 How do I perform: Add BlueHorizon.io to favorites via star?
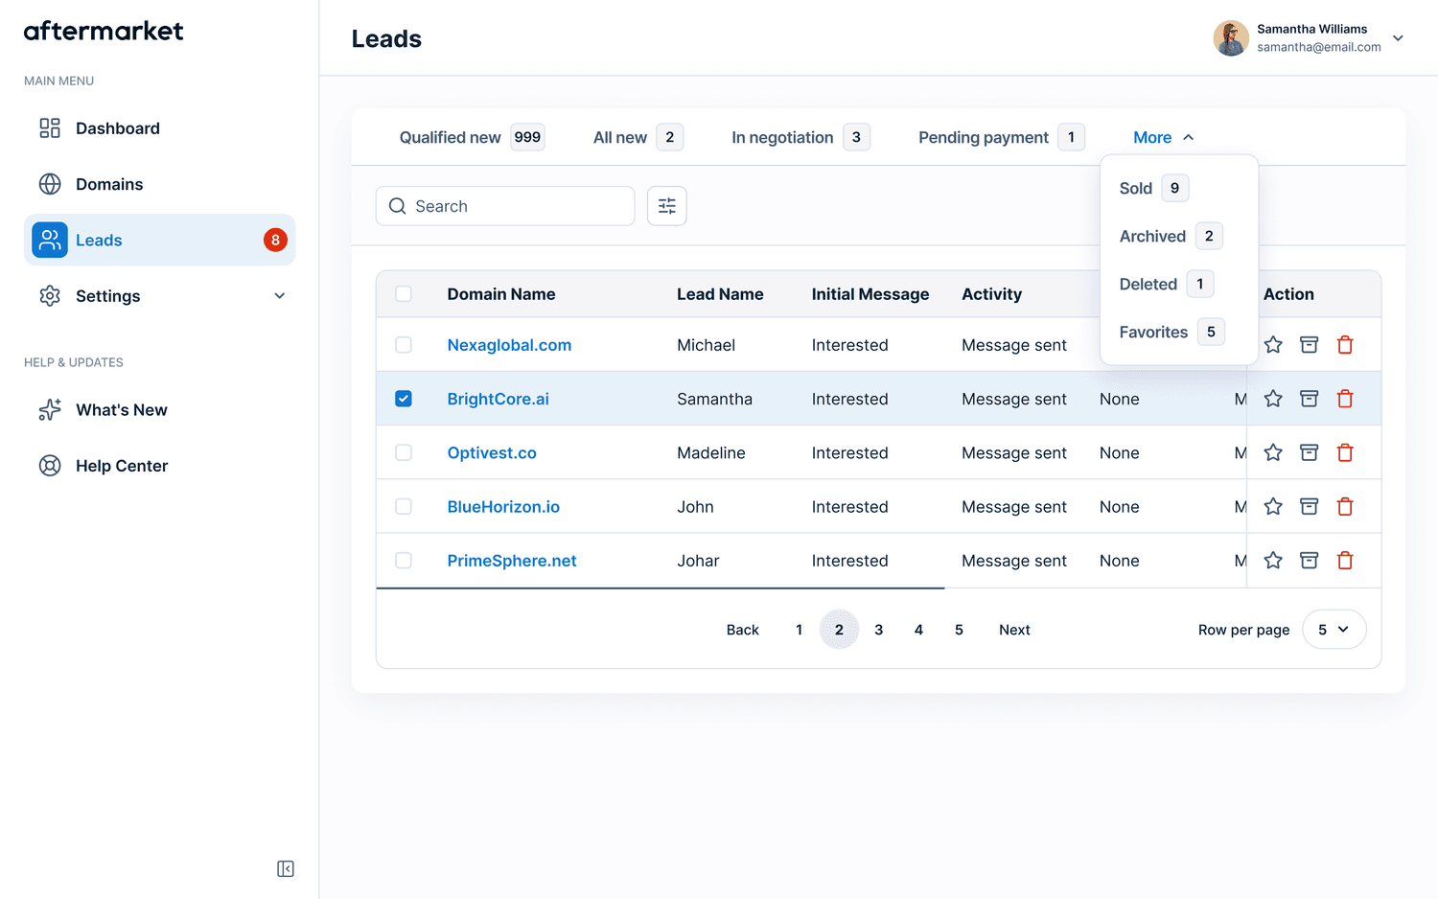pos(1273,506)
